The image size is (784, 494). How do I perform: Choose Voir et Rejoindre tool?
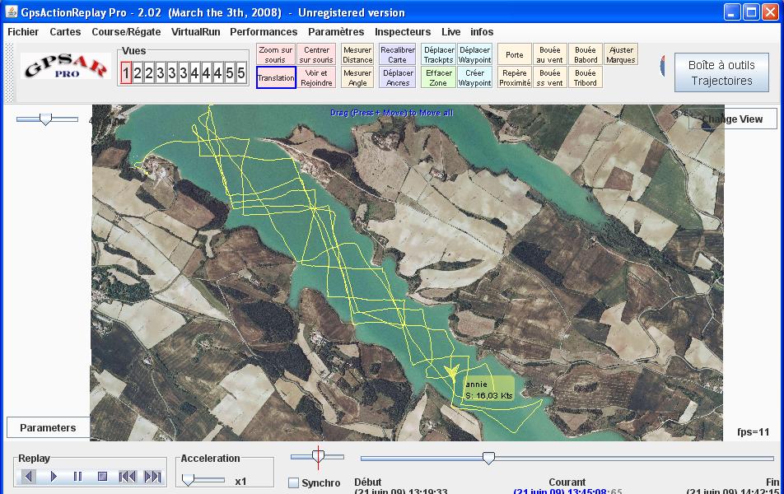(x=316, y=77)
